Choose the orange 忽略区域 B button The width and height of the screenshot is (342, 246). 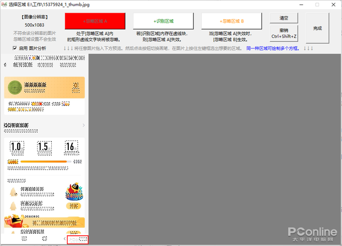coord(232,21)
